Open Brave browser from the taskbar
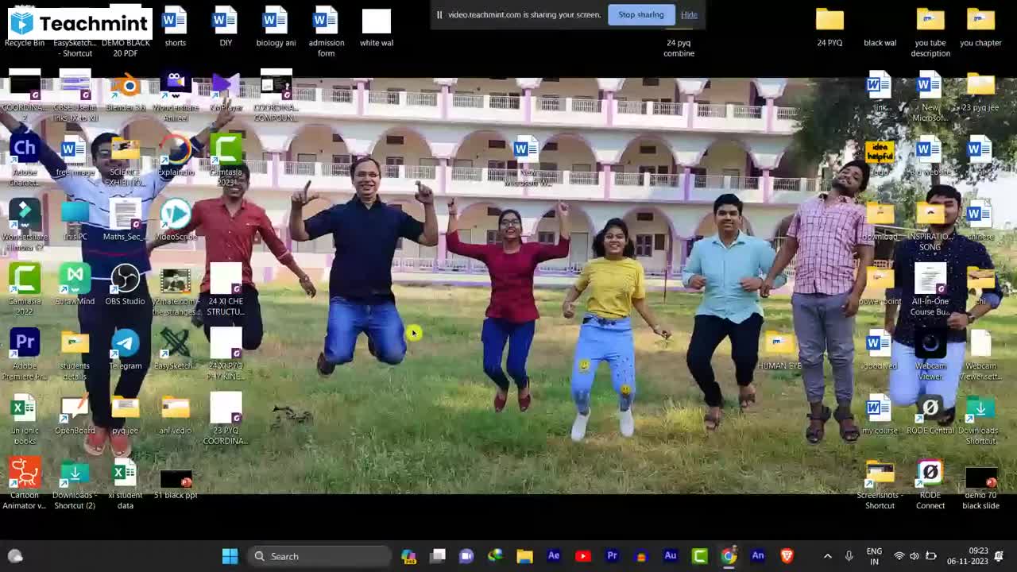The width and height of the screenshot is (1017, 572). point(787,556)
